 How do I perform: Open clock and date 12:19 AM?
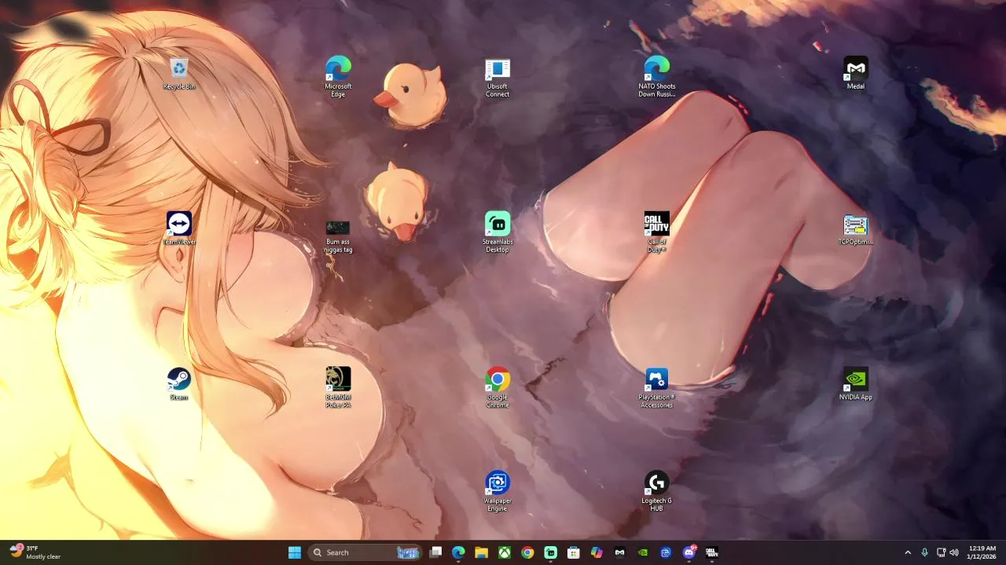point(982,552)
